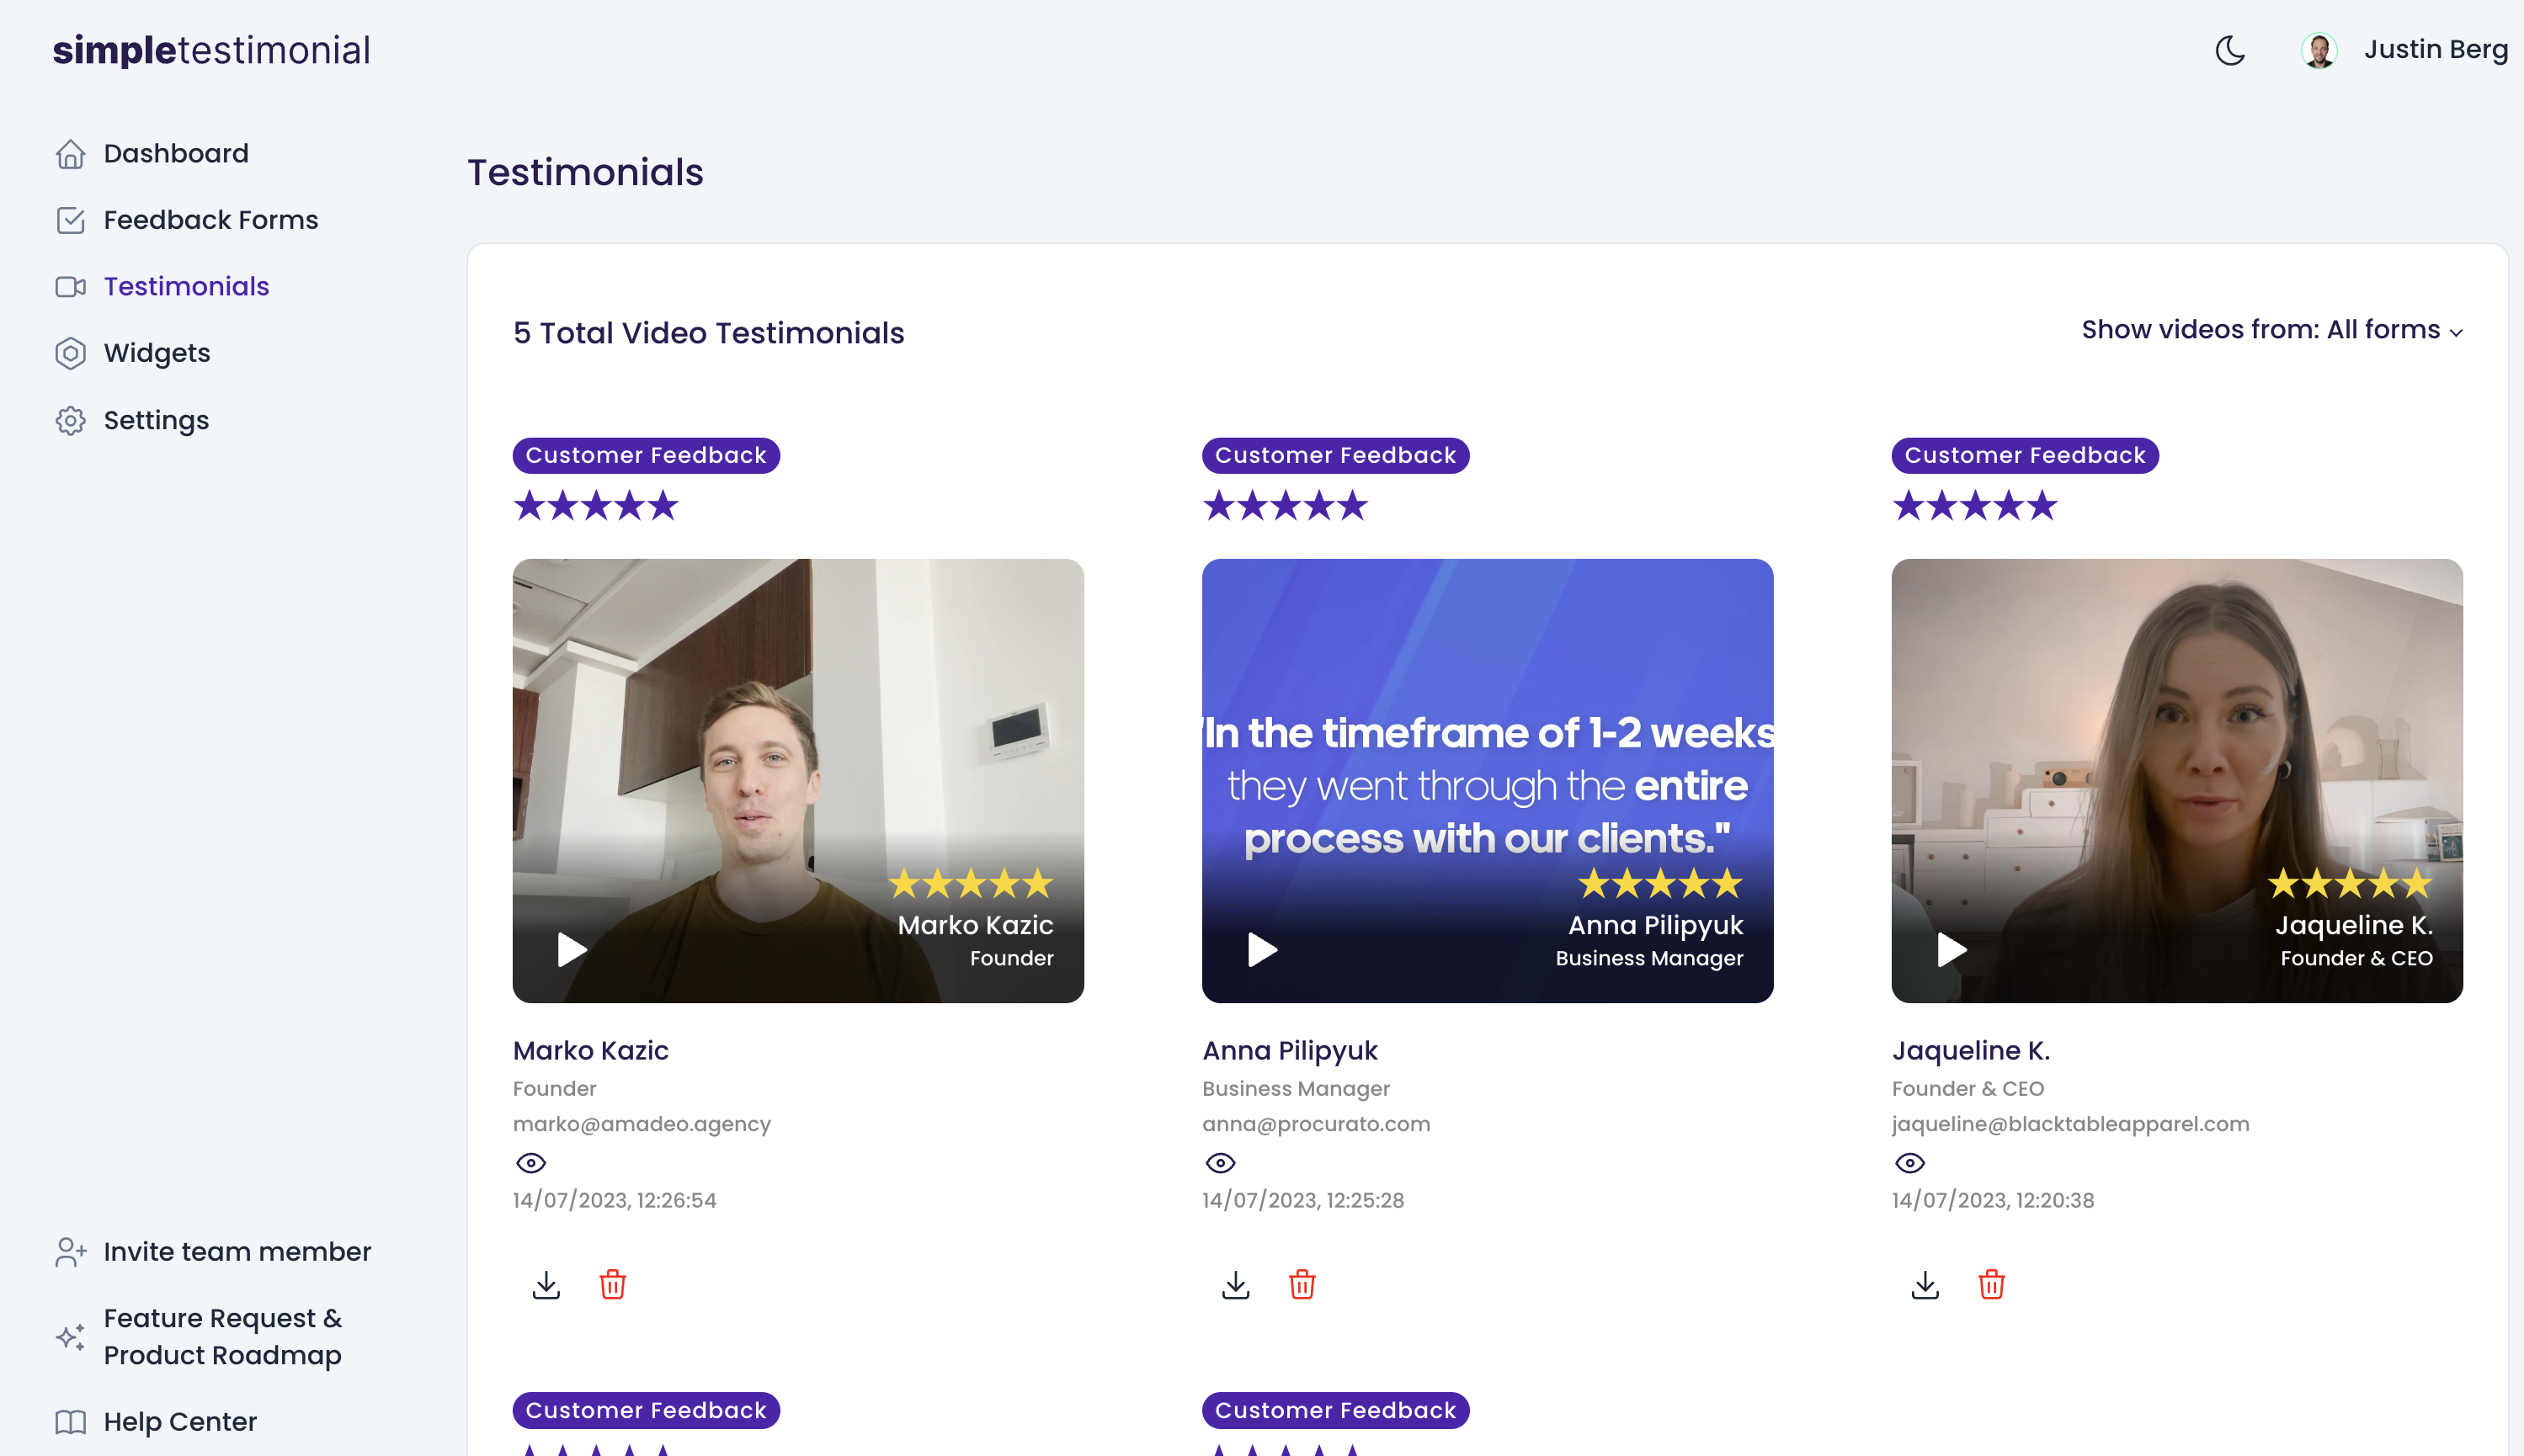Image resolution: width=2524 pixels, height=1456 pixels.
Task: Go to Widgets in sidebar
Action: 157,353
